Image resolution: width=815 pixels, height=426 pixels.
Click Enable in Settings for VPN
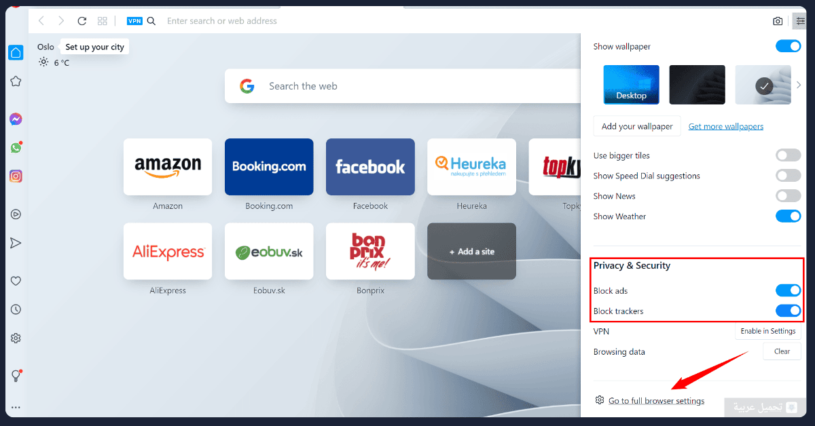pyautogui.click(x=768, y=331)
